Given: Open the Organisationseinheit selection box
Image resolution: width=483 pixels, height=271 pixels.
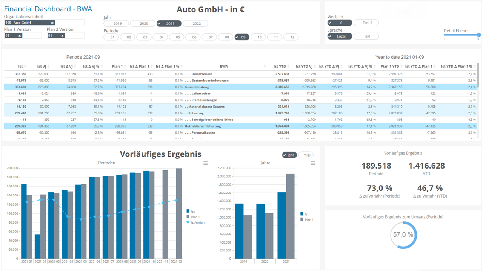Looking at the screenshot, I should (70, 23).
